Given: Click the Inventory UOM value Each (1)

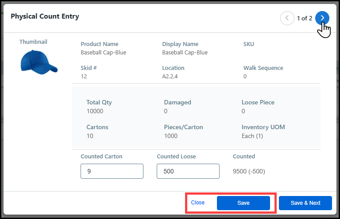Looking at the screenshot, I should pos(252,136).
